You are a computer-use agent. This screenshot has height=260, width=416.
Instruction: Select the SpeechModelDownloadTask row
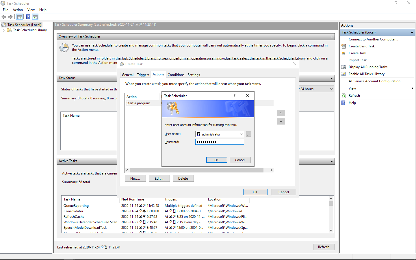point(156,228)
